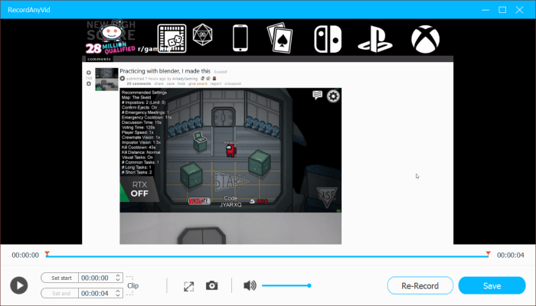Viewport: 536px width, 306px height.
Task: Decrease the start time with down arrow
Action: [x=118, y=281]
